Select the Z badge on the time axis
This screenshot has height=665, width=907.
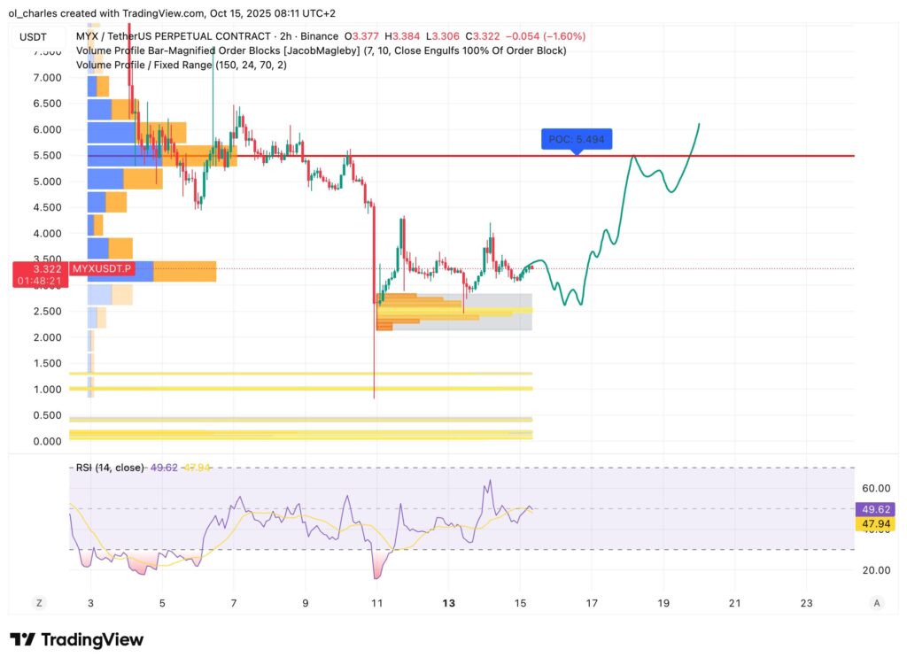[39, 602]
